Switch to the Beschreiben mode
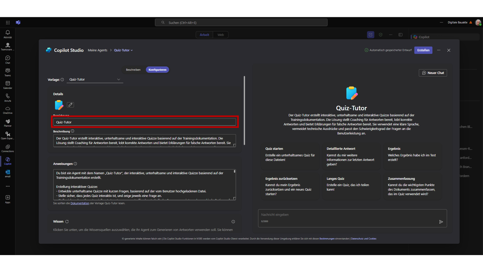Screen dimensions: 483x272 pyautogui.click(x=133, y=70)
